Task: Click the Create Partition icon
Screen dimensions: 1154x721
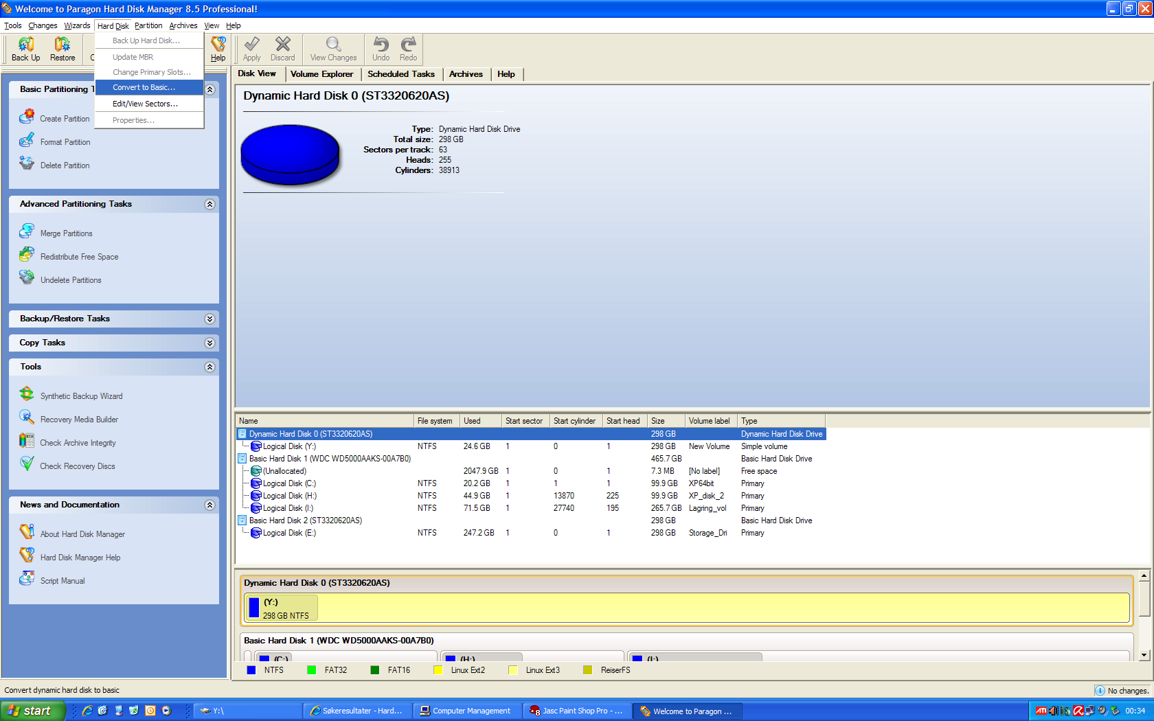Action: click(27, 117)
